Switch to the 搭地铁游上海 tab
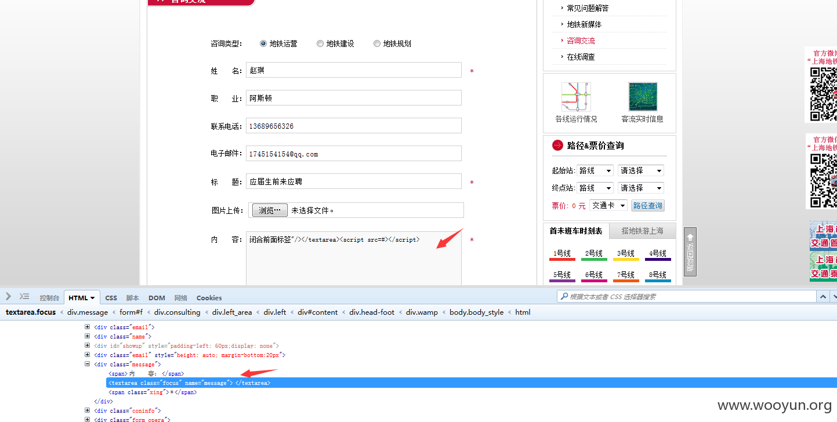This screenshot has width=837, height=422. click(643, 231)
